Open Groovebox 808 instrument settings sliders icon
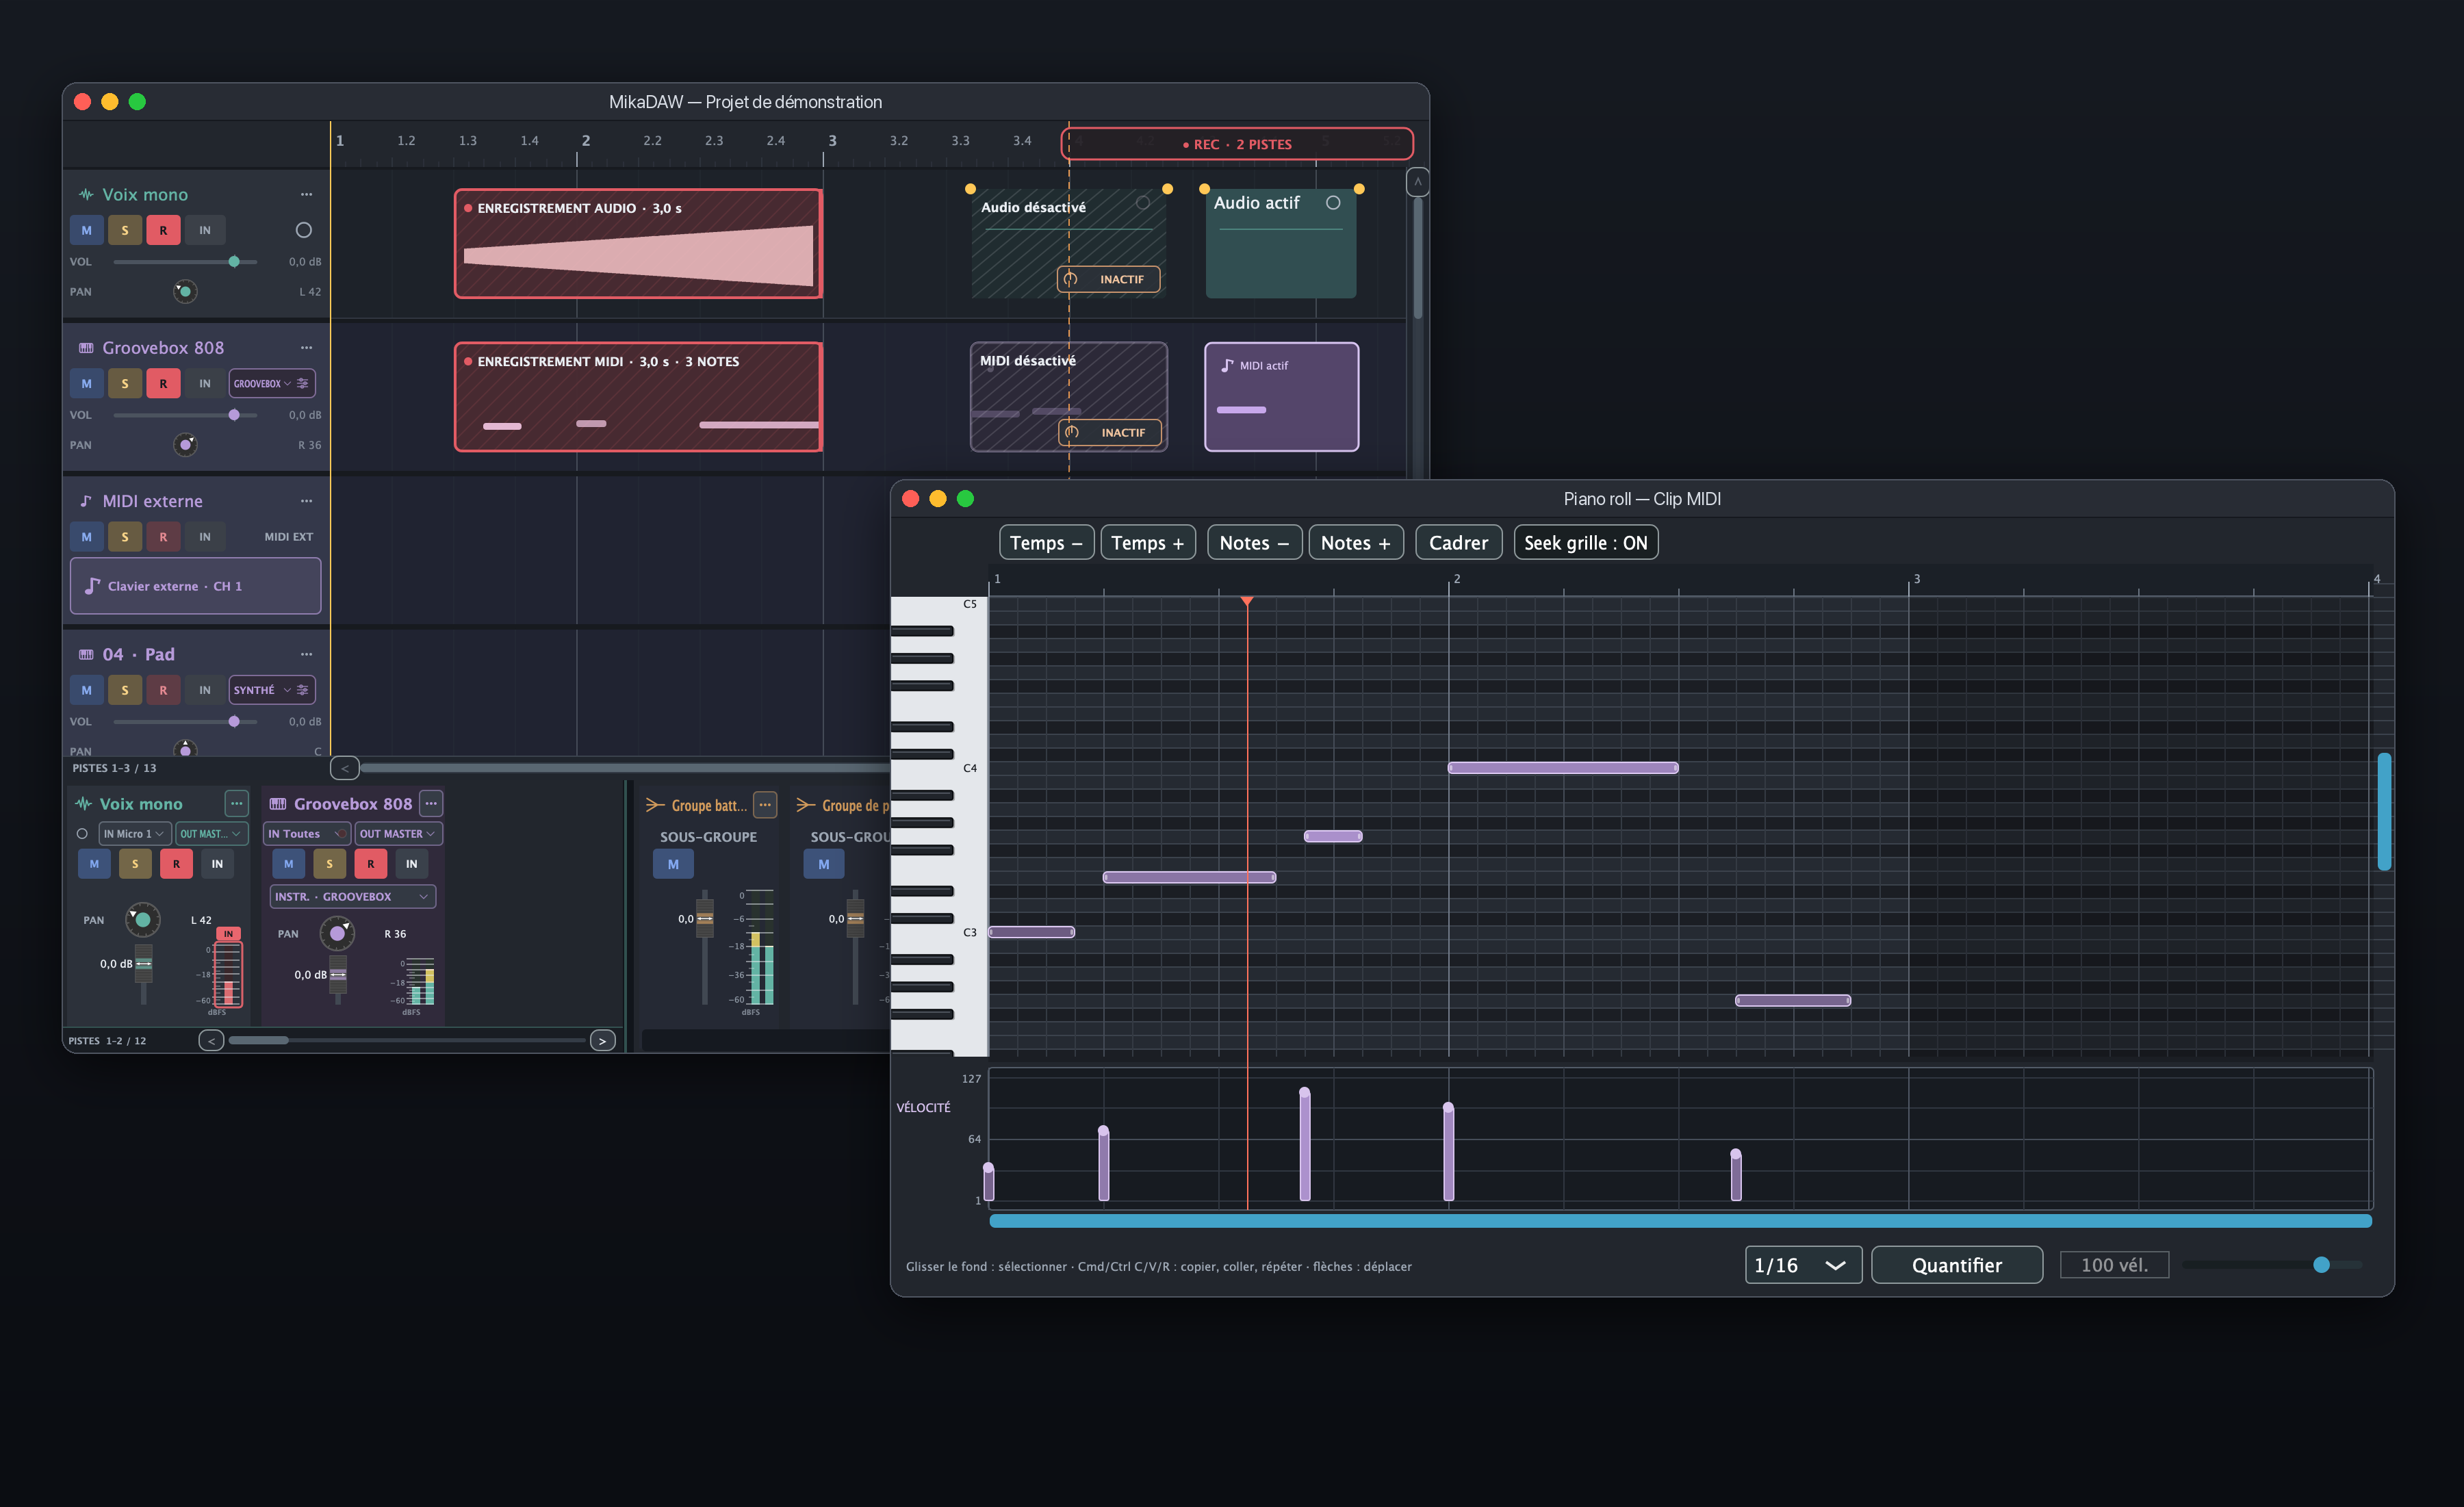Screen dimensions: 2464x1507 [x=302, y=383]
